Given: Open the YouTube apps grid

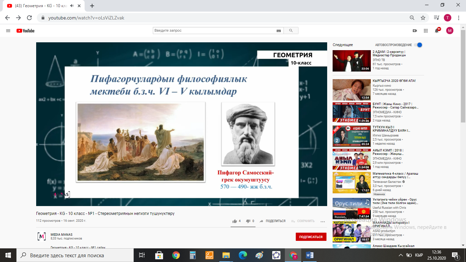Looking at the screenshot, I should click(426, 31).
